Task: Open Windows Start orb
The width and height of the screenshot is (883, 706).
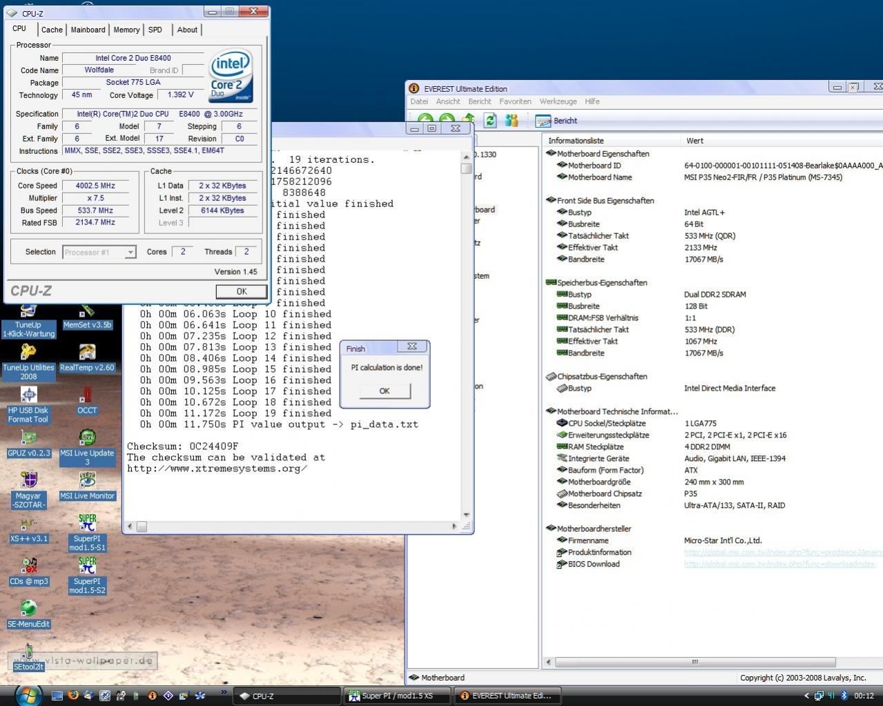Action: pyautogui.click(x=28, y=695)
